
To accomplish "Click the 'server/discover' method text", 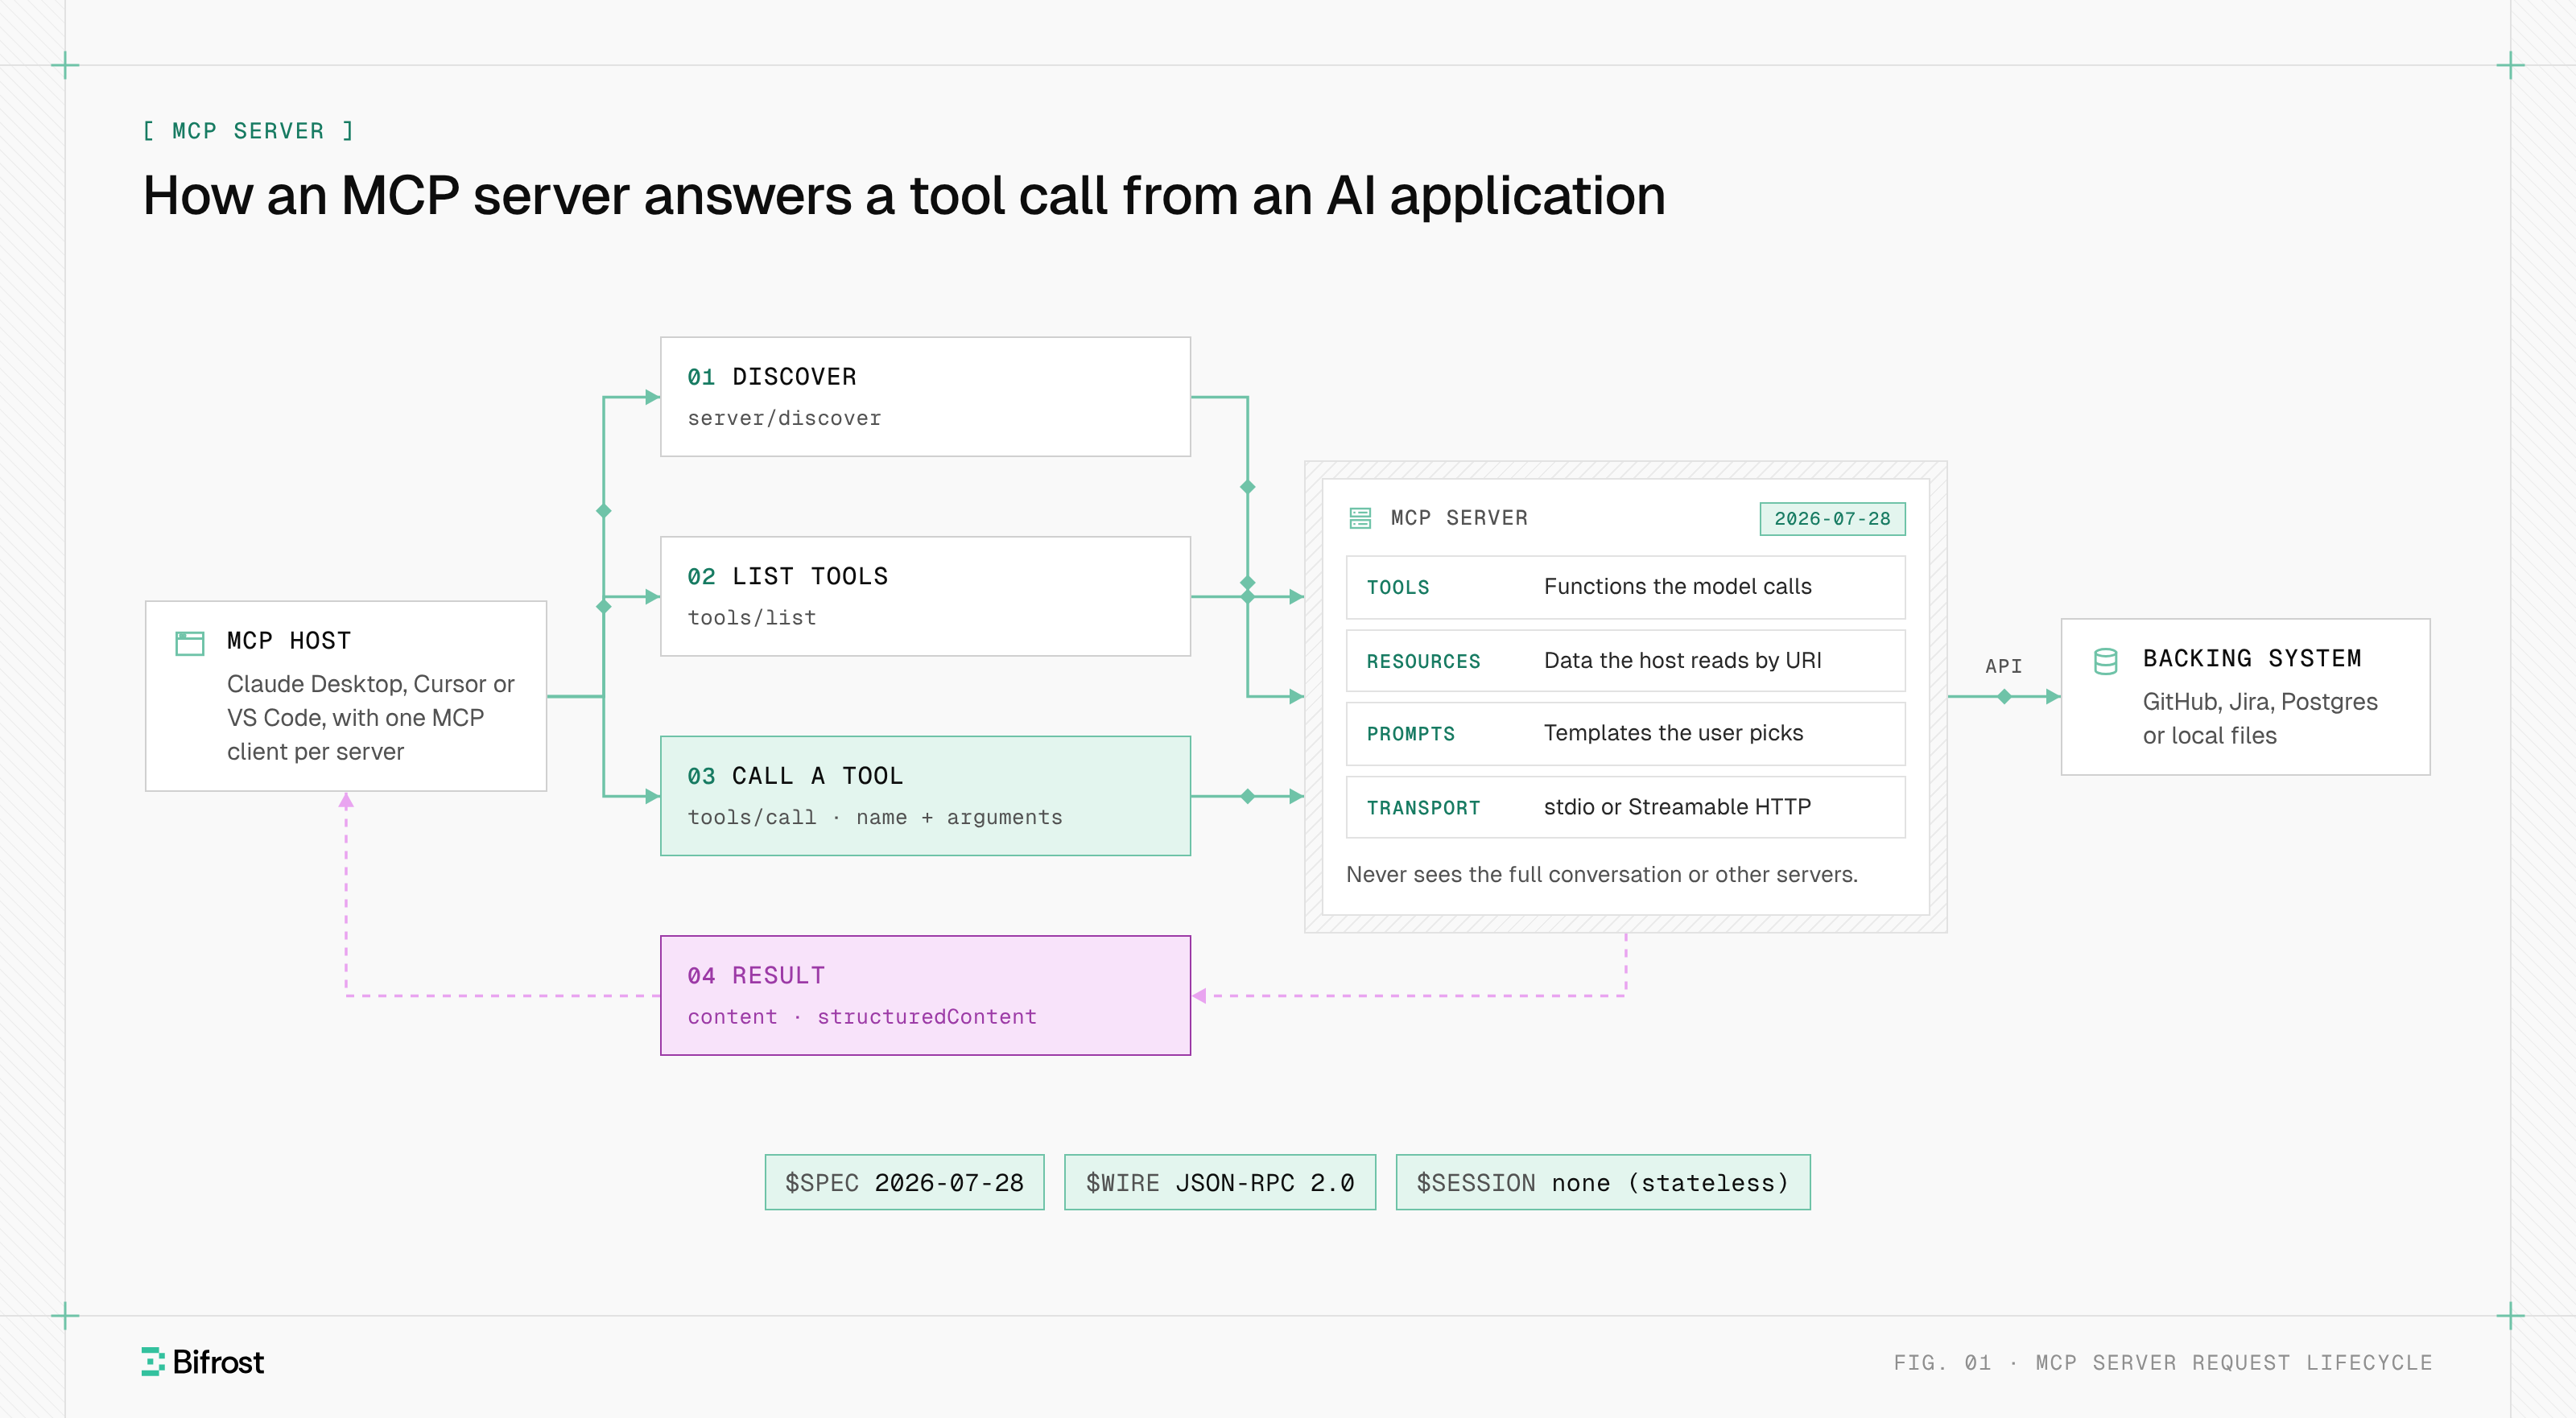I will click(784, 418).
